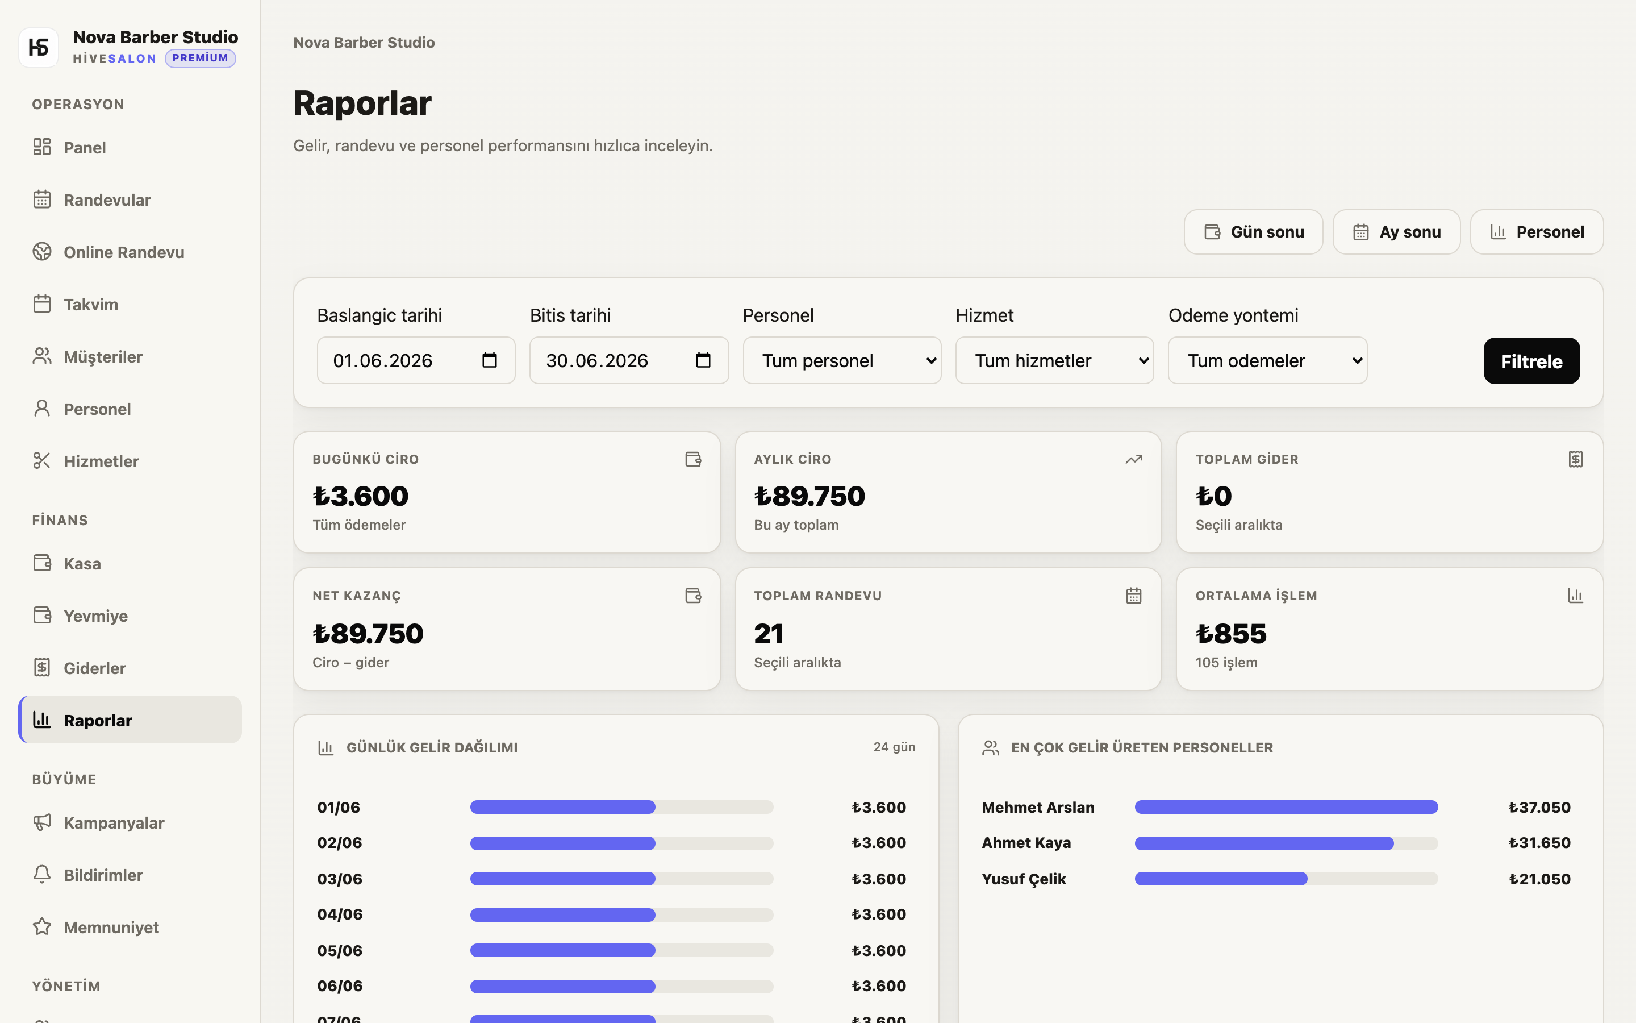Screen dimensions: 1636x1023
Task: Click the HS logo icon
Action: 39,47
